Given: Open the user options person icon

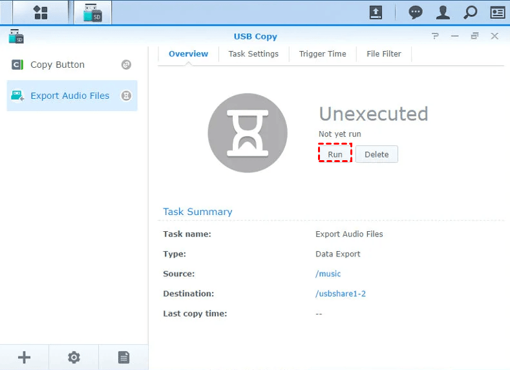Looking at the screenshot, I should click(x=443, y=12).
